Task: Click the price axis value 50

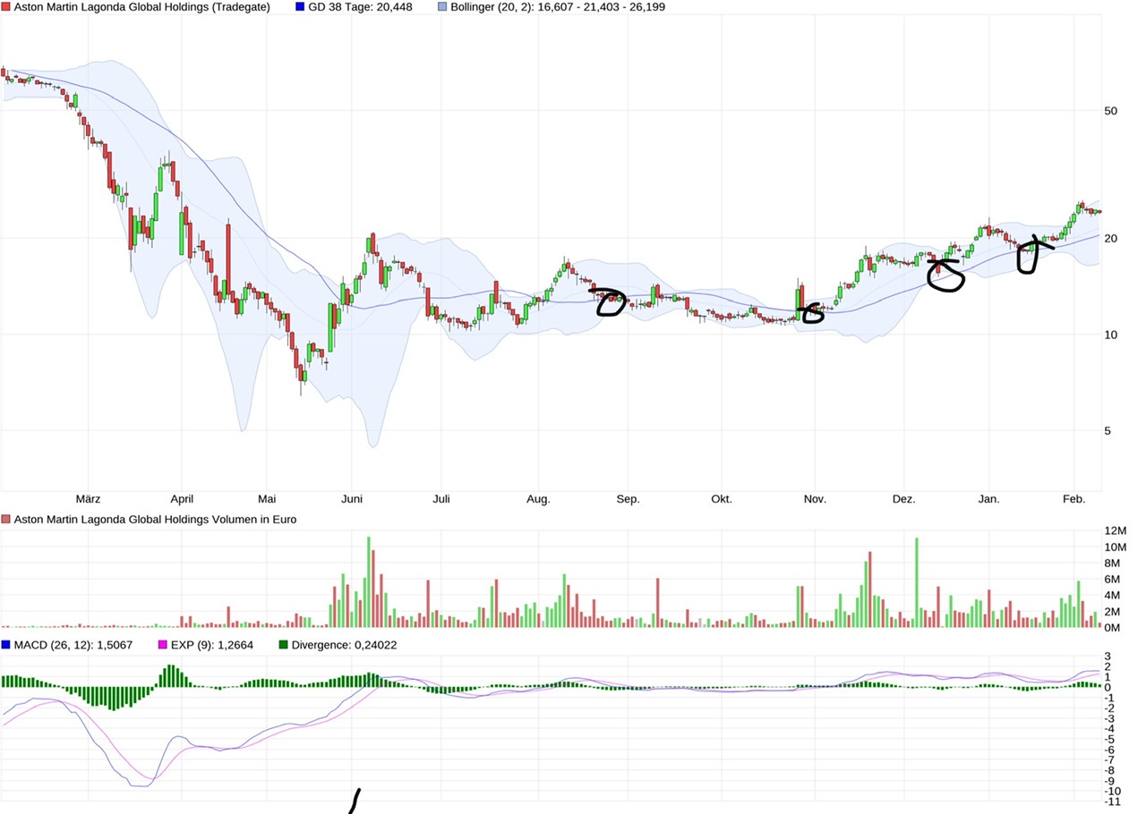Action: tap(1111, 111)
